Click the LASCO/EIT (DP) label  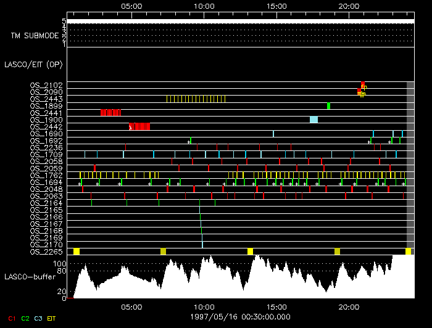click(x=33, y=64)
